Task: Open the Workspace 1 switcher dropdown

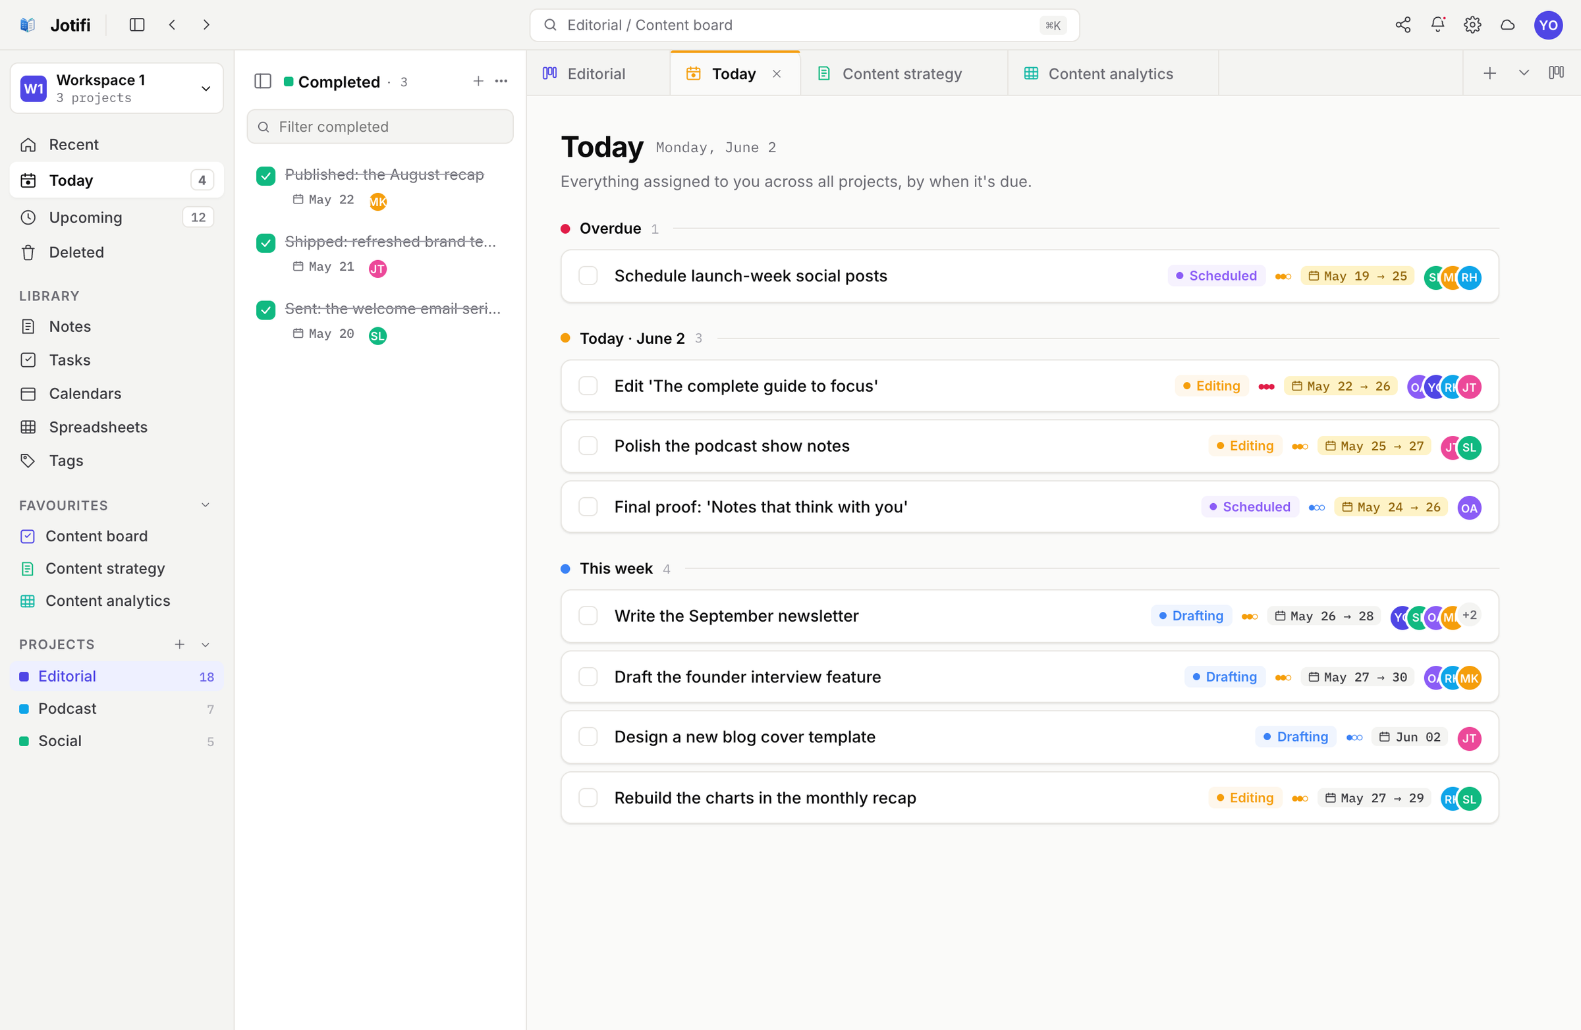Action: pos(117,88)
